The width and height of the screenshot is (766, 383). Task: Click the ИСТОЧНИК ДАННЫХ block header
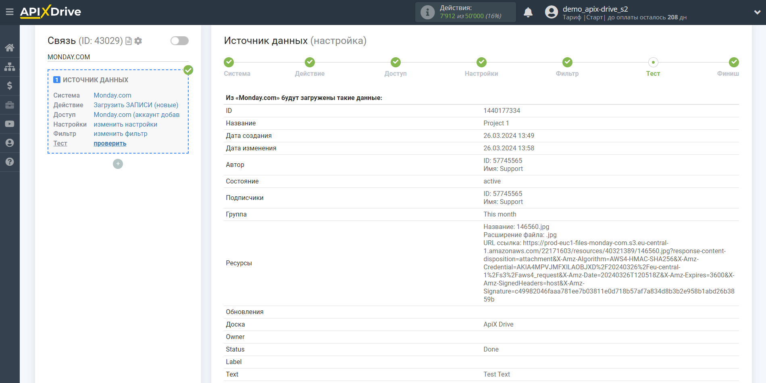click(96, 80)
